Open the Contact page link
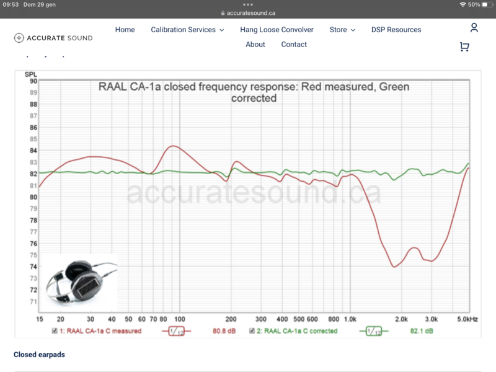This screenshot has width=496, height=372. coord(294,45)
